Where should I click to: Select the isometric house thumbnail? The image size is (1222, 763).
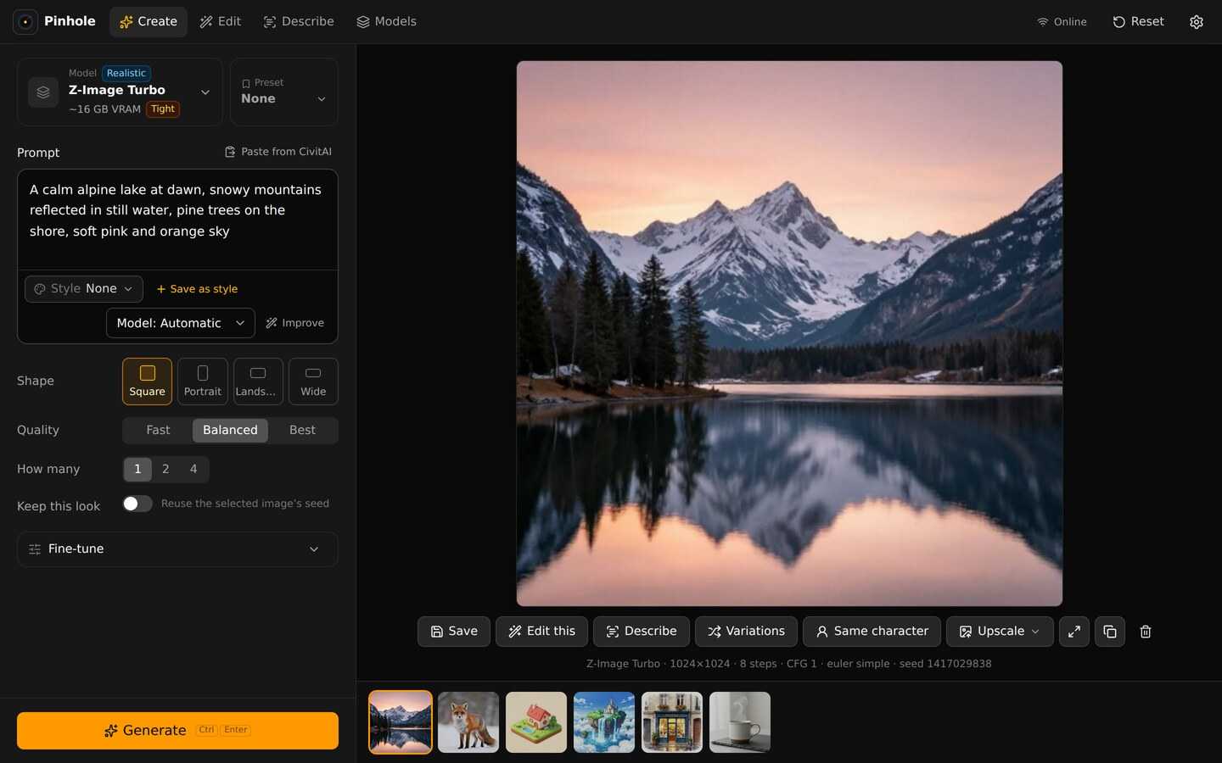click(536, 722)
